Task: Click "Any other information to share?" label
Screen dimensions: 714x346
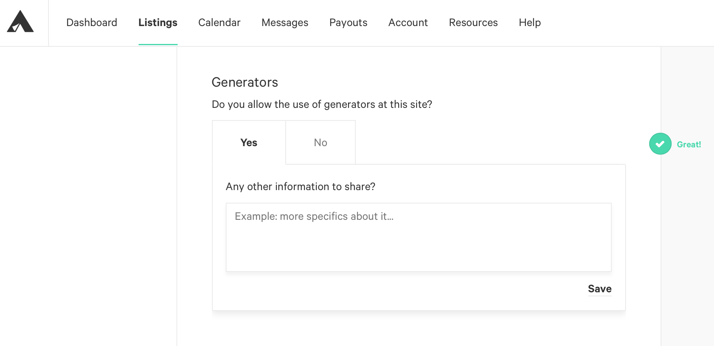Action: point(300,186)
